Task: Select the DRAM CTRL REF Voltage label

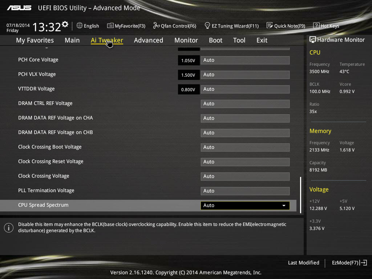Action: click(45, 104)
